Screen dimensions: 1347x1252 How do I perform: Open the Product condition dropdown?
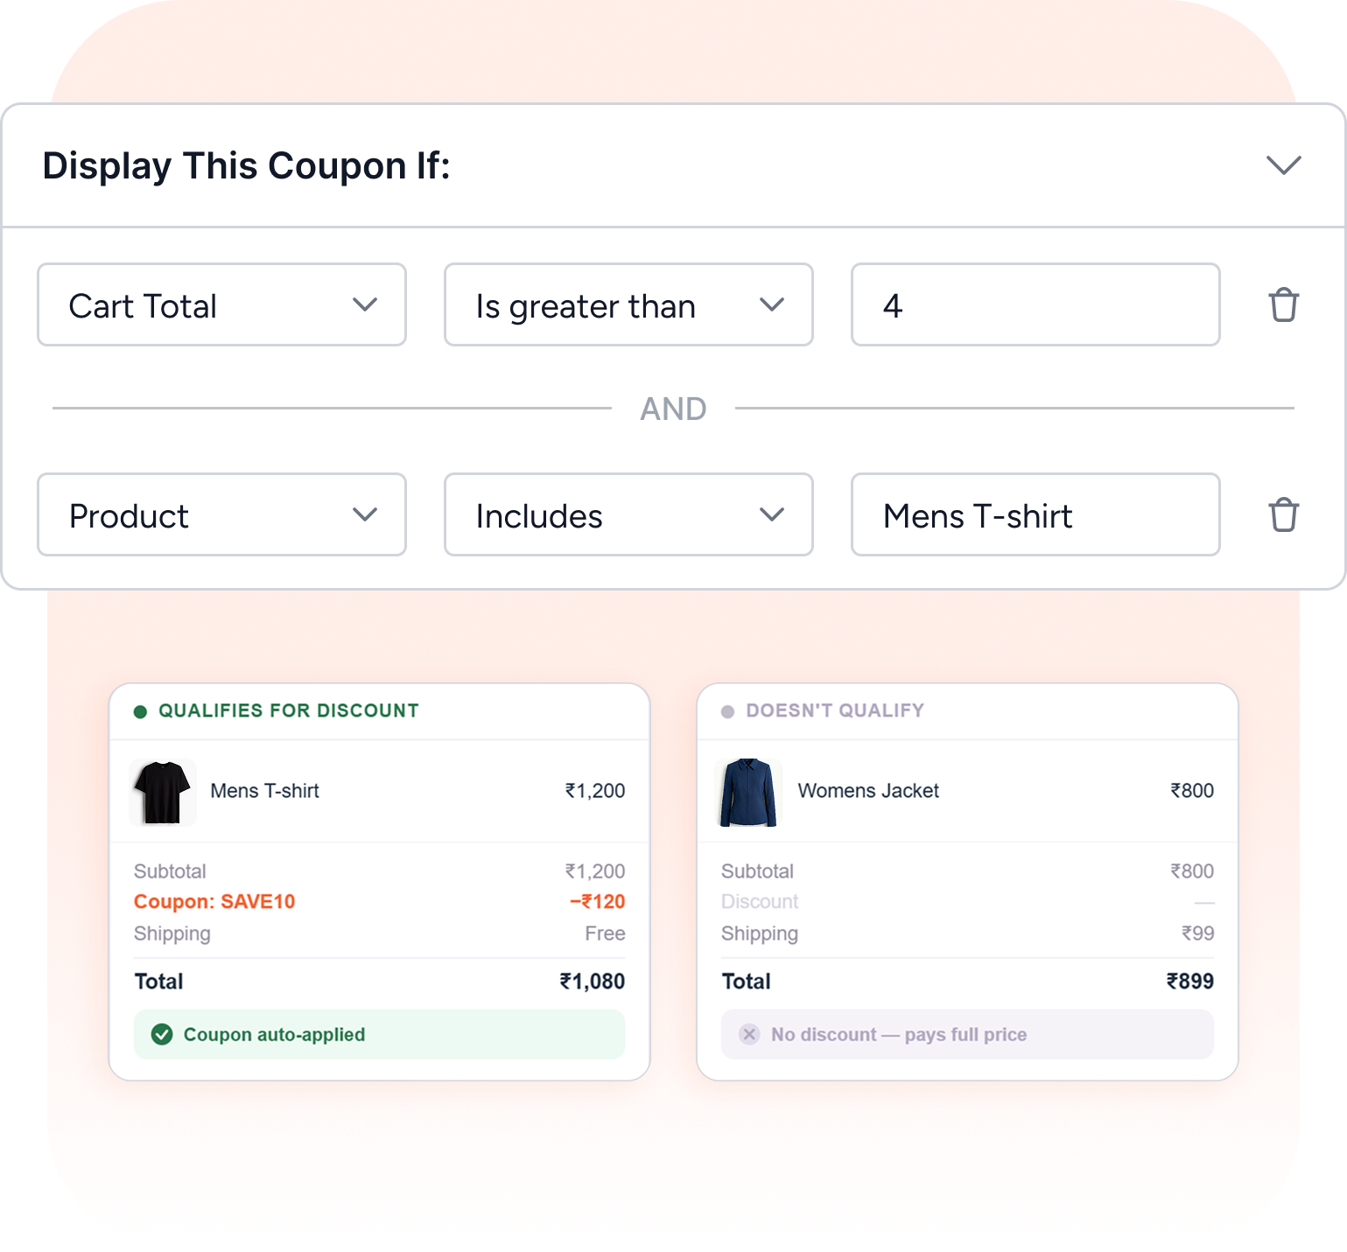(221, 514)
